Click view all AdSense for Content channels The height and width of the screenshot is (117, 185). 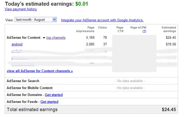[x=40, y=71]
